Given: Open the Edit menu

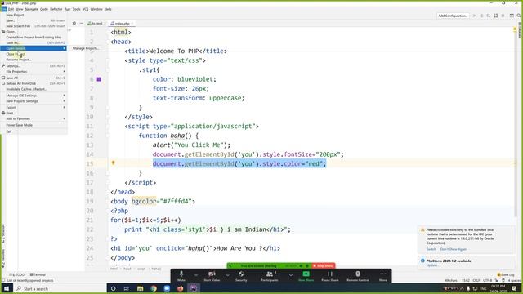Looking at the screenshot, I should (x=11, y=9).
